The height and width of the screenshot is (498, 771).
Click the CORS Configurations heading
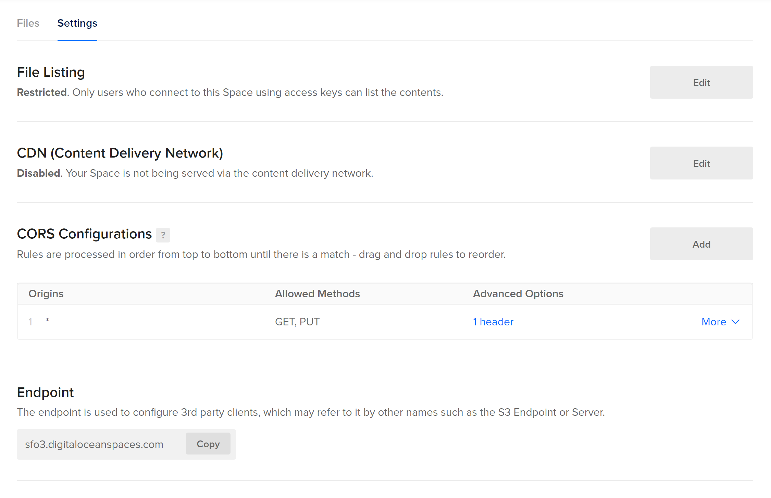[x=84, y=234]
